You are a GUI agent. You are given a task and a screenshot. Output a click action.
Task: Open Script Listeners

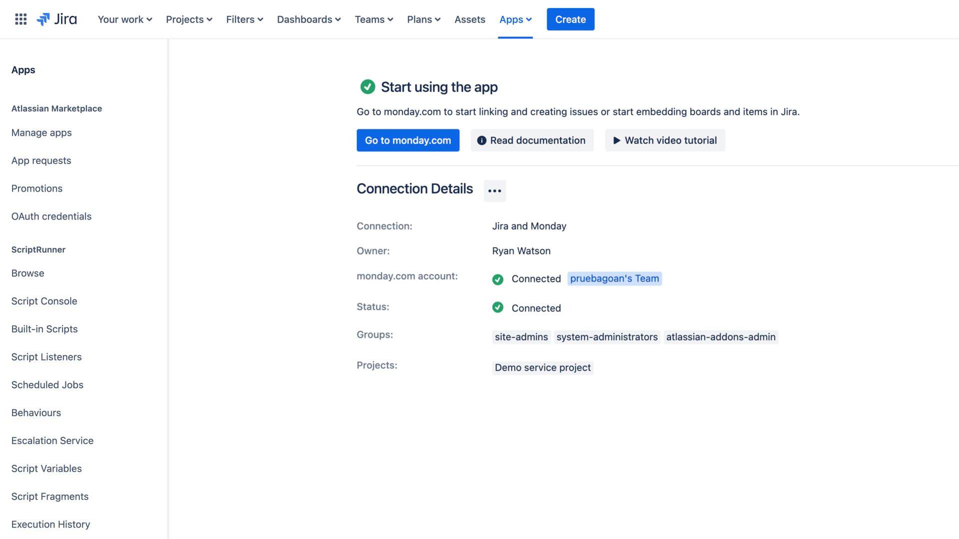pos(46,357)
